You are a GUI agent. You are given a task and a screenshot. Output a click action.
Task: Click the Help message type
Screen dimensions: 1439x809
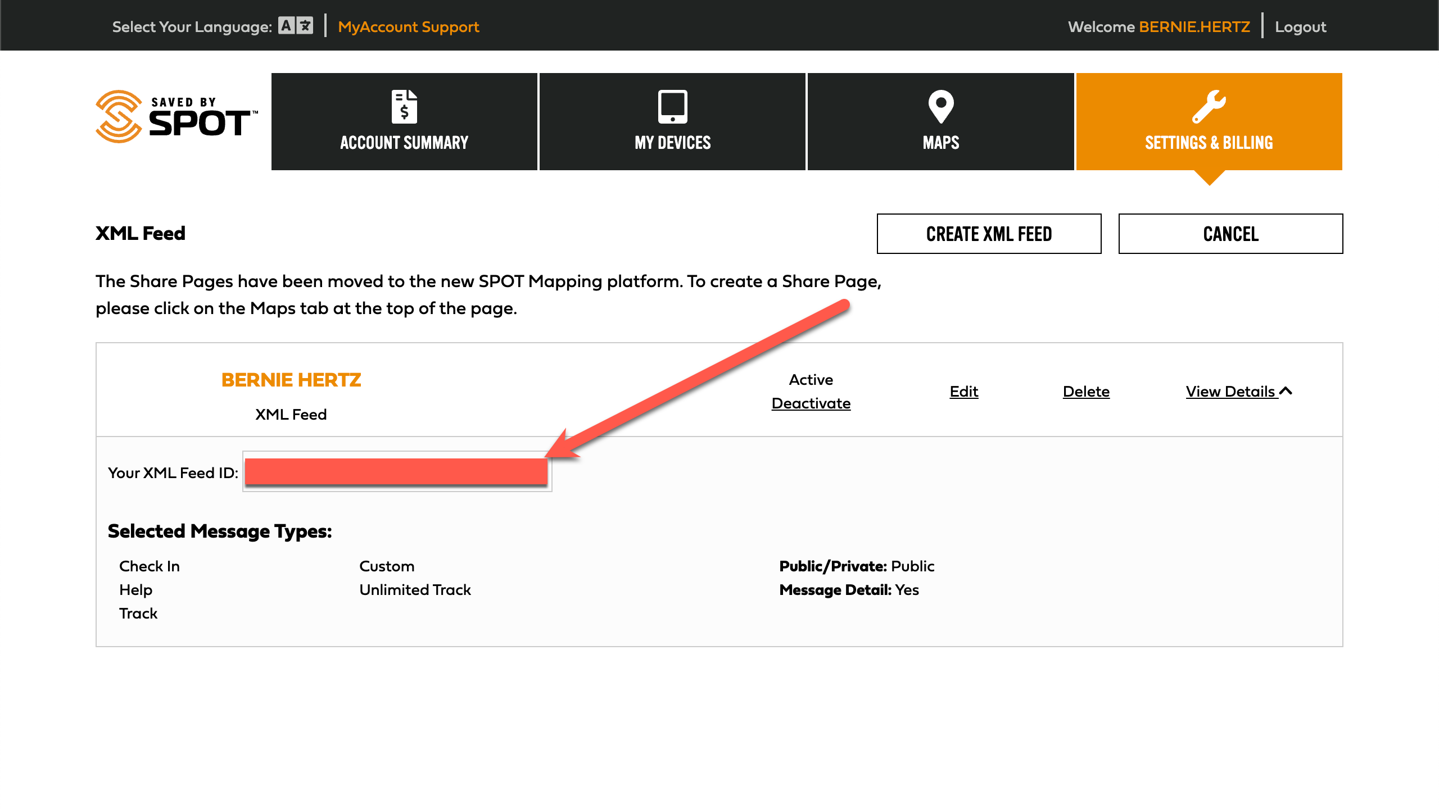tap(135, 590)
